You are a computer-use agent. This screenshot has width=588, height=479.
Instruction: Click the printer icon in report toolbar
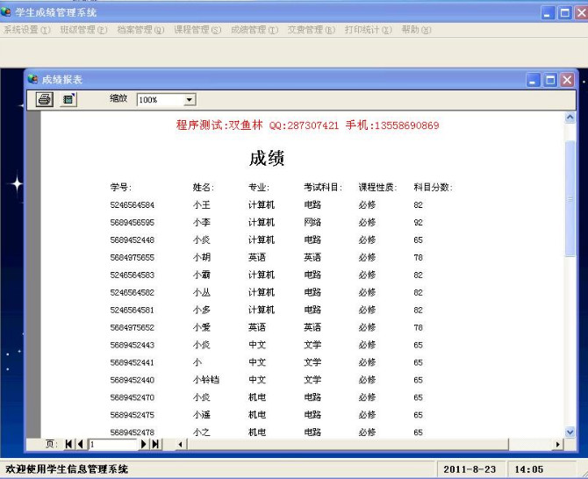(44, 100)
